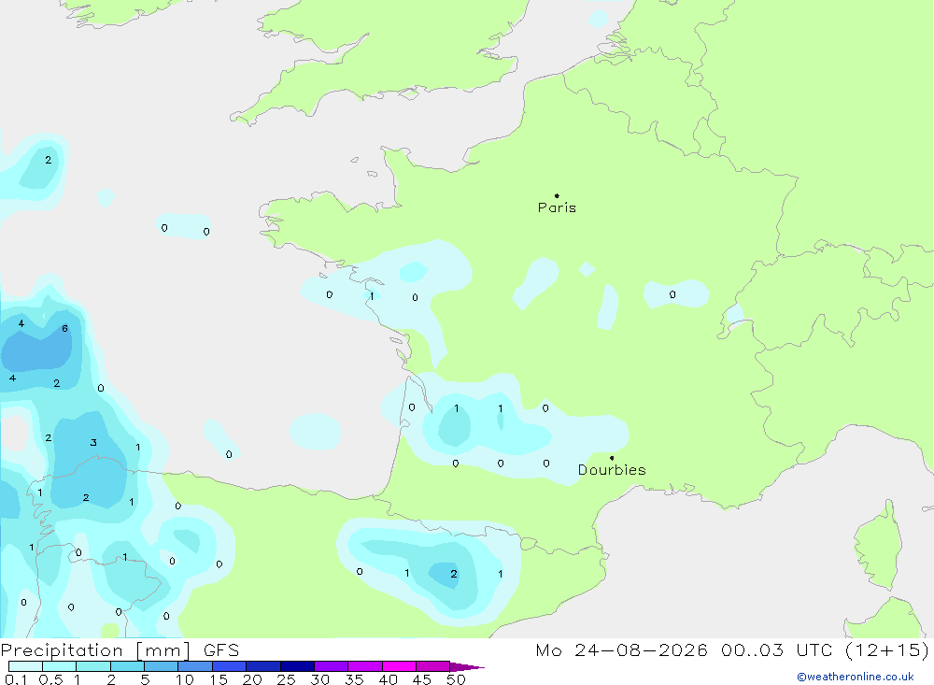Image resolution: width=934 pixels, height=685 pixels.
Task: Select the 5 to 10 mm legend swatch
Action: 161,666
